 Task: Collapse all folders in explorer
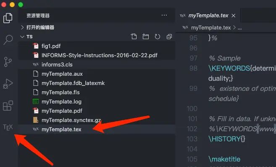169,37
